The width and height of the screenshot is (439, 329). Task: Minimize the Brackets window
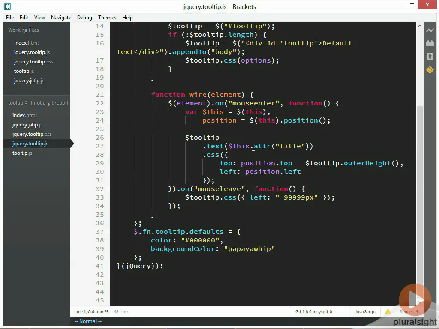400,6
